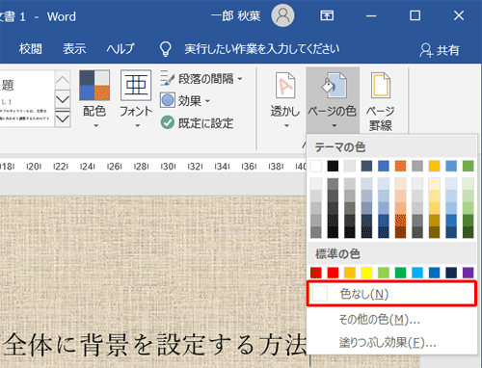The width and height of the screenshot is (482, 368).
Task: Expand the style gallery more button
Action: pos(63,118)
